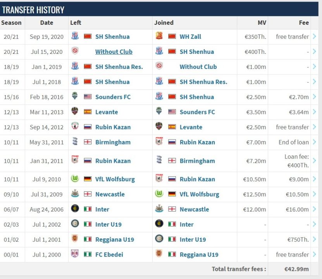
Task: Click Reggiana U19 crest in the Joined column
Action: pos(159,255)
